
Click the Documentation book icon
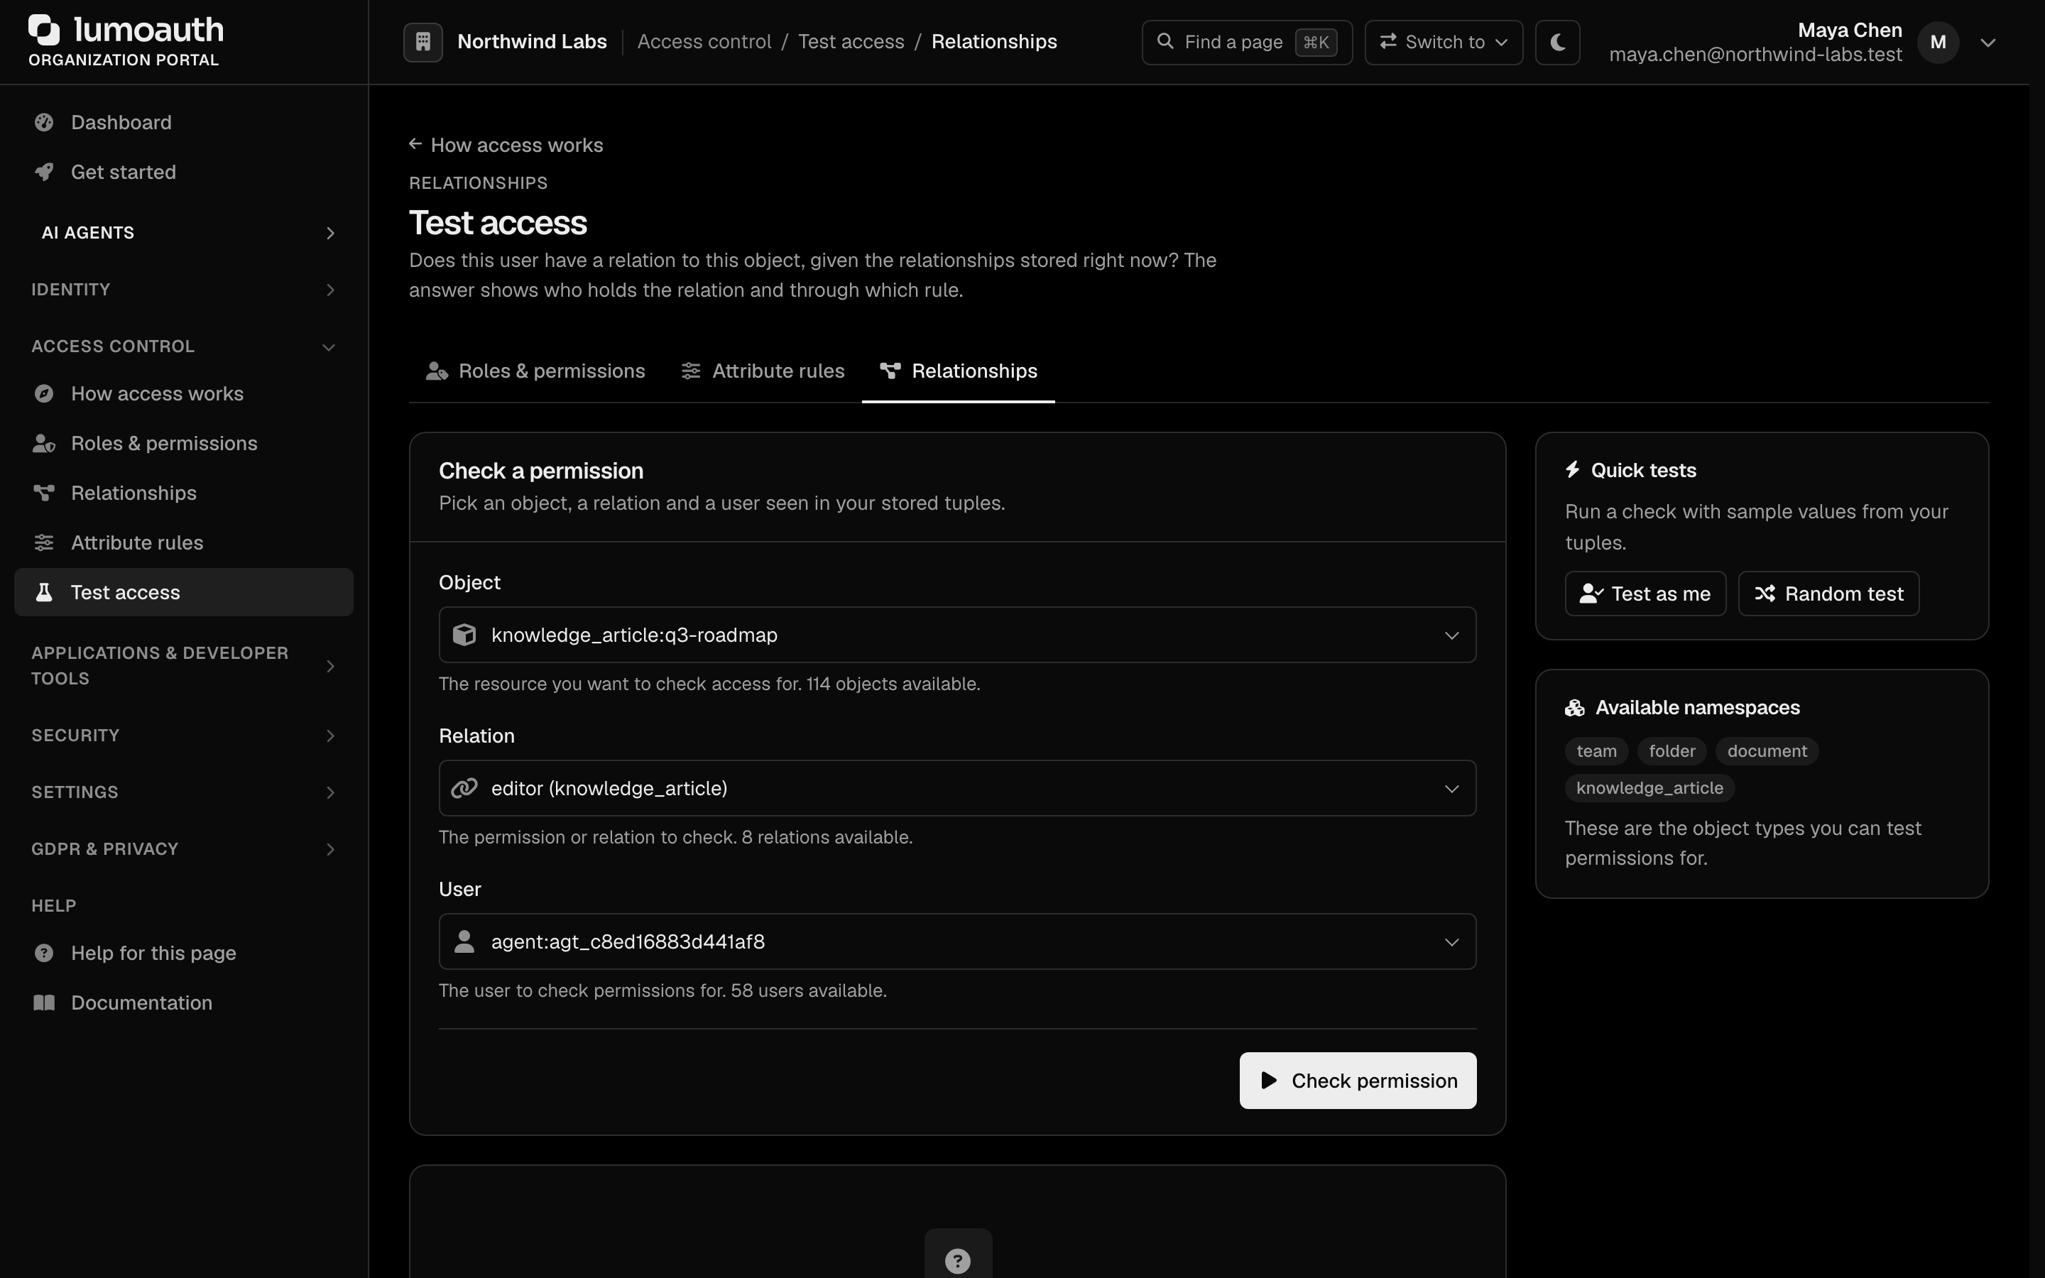tap(44, 1003)
